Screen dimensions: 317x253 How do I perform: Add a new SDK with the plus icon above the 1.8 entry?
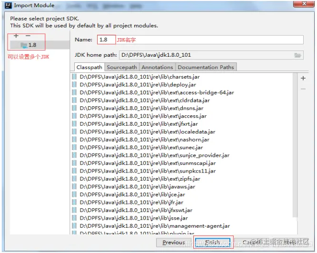(x=16, y=36)
